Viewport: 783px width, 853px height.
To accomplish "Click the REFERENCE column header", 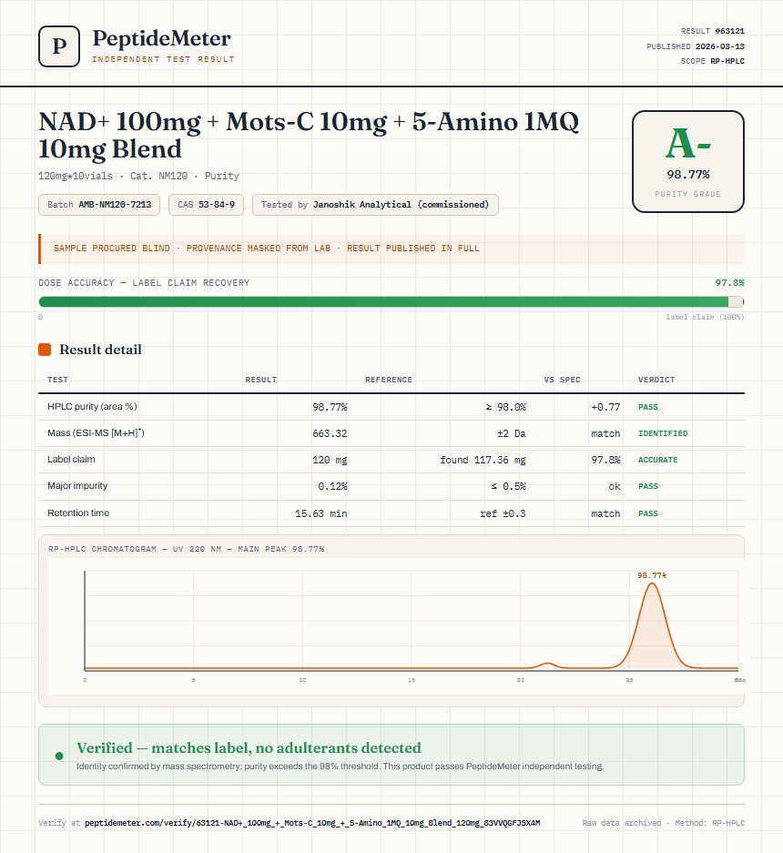I will click(389, 380).
